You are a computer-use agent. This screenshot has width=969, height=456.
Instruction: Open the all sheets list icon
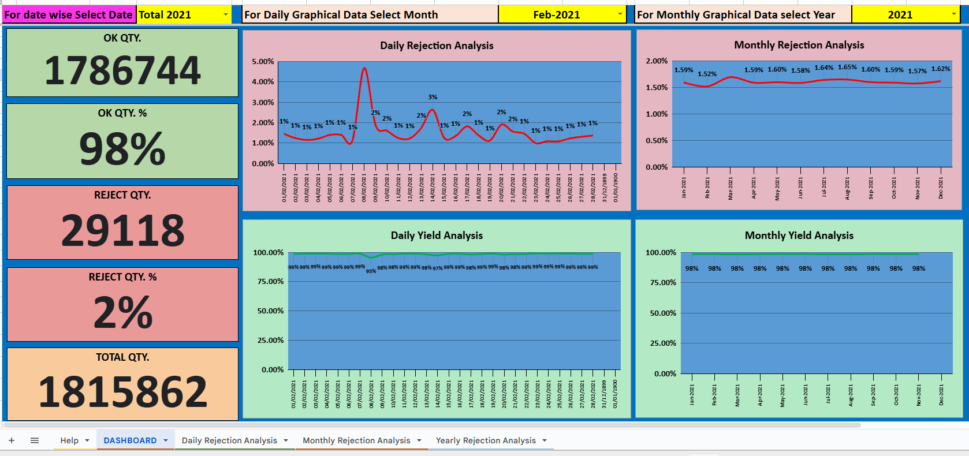tap(35, 440)
